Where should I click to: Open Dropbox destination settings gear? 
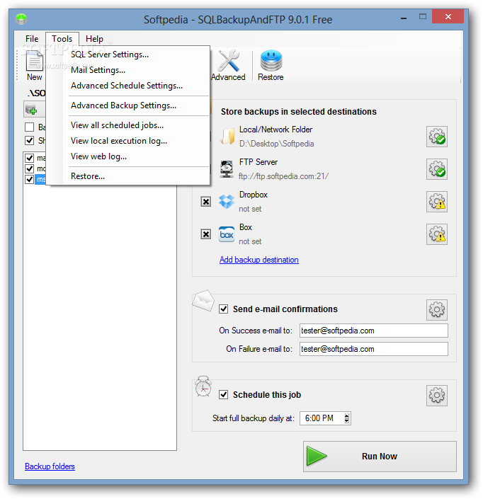(437, 202)
